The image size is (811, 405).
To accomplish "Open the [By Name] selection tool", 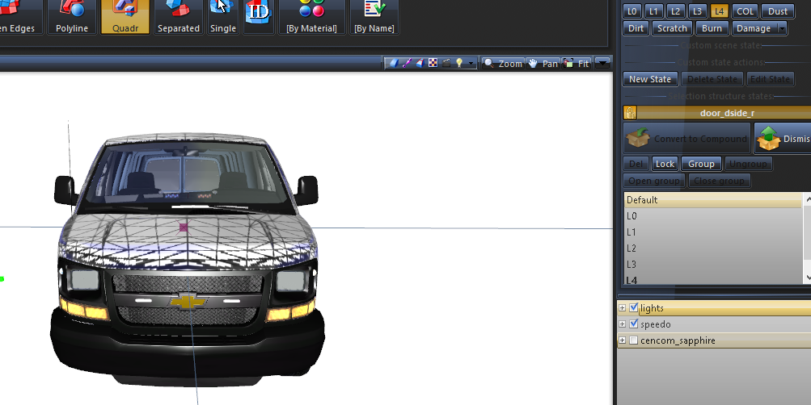I will tap(374, 17).
